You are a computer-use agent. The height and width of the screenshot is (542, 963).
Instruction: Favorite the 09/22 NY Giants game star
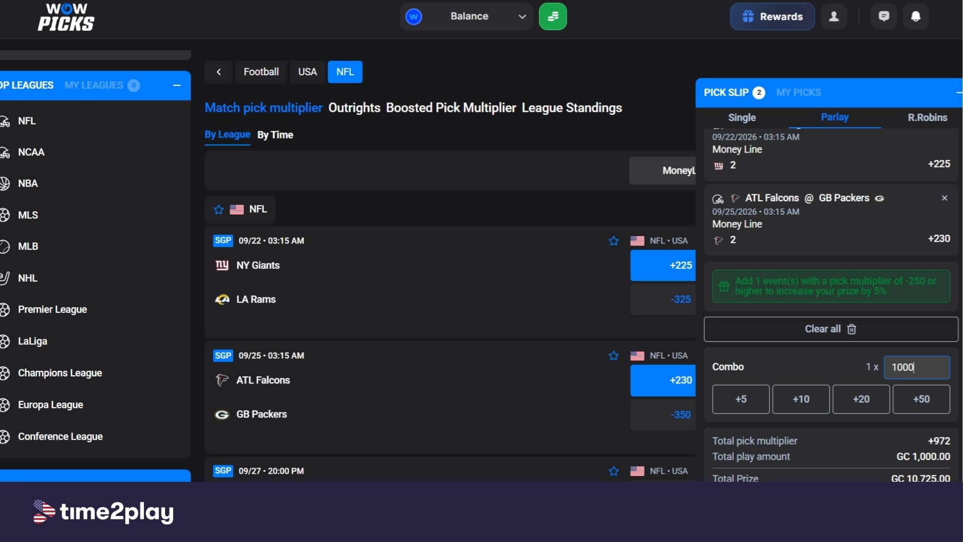(x=613, y=241)
